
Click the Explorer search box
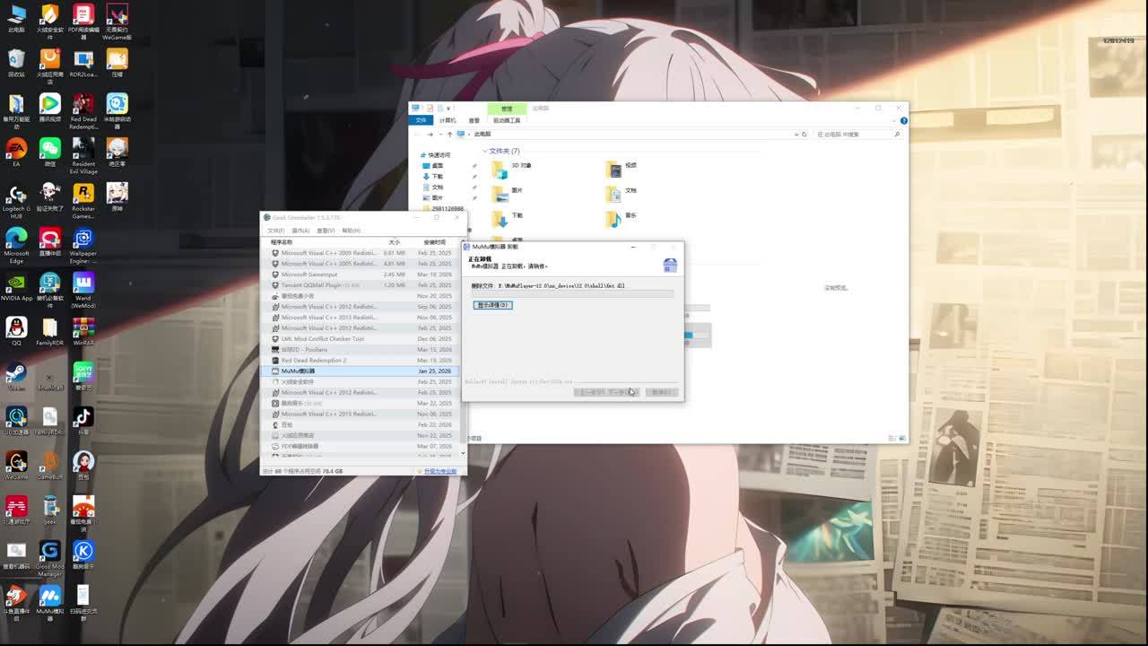(x=857, y=135)
